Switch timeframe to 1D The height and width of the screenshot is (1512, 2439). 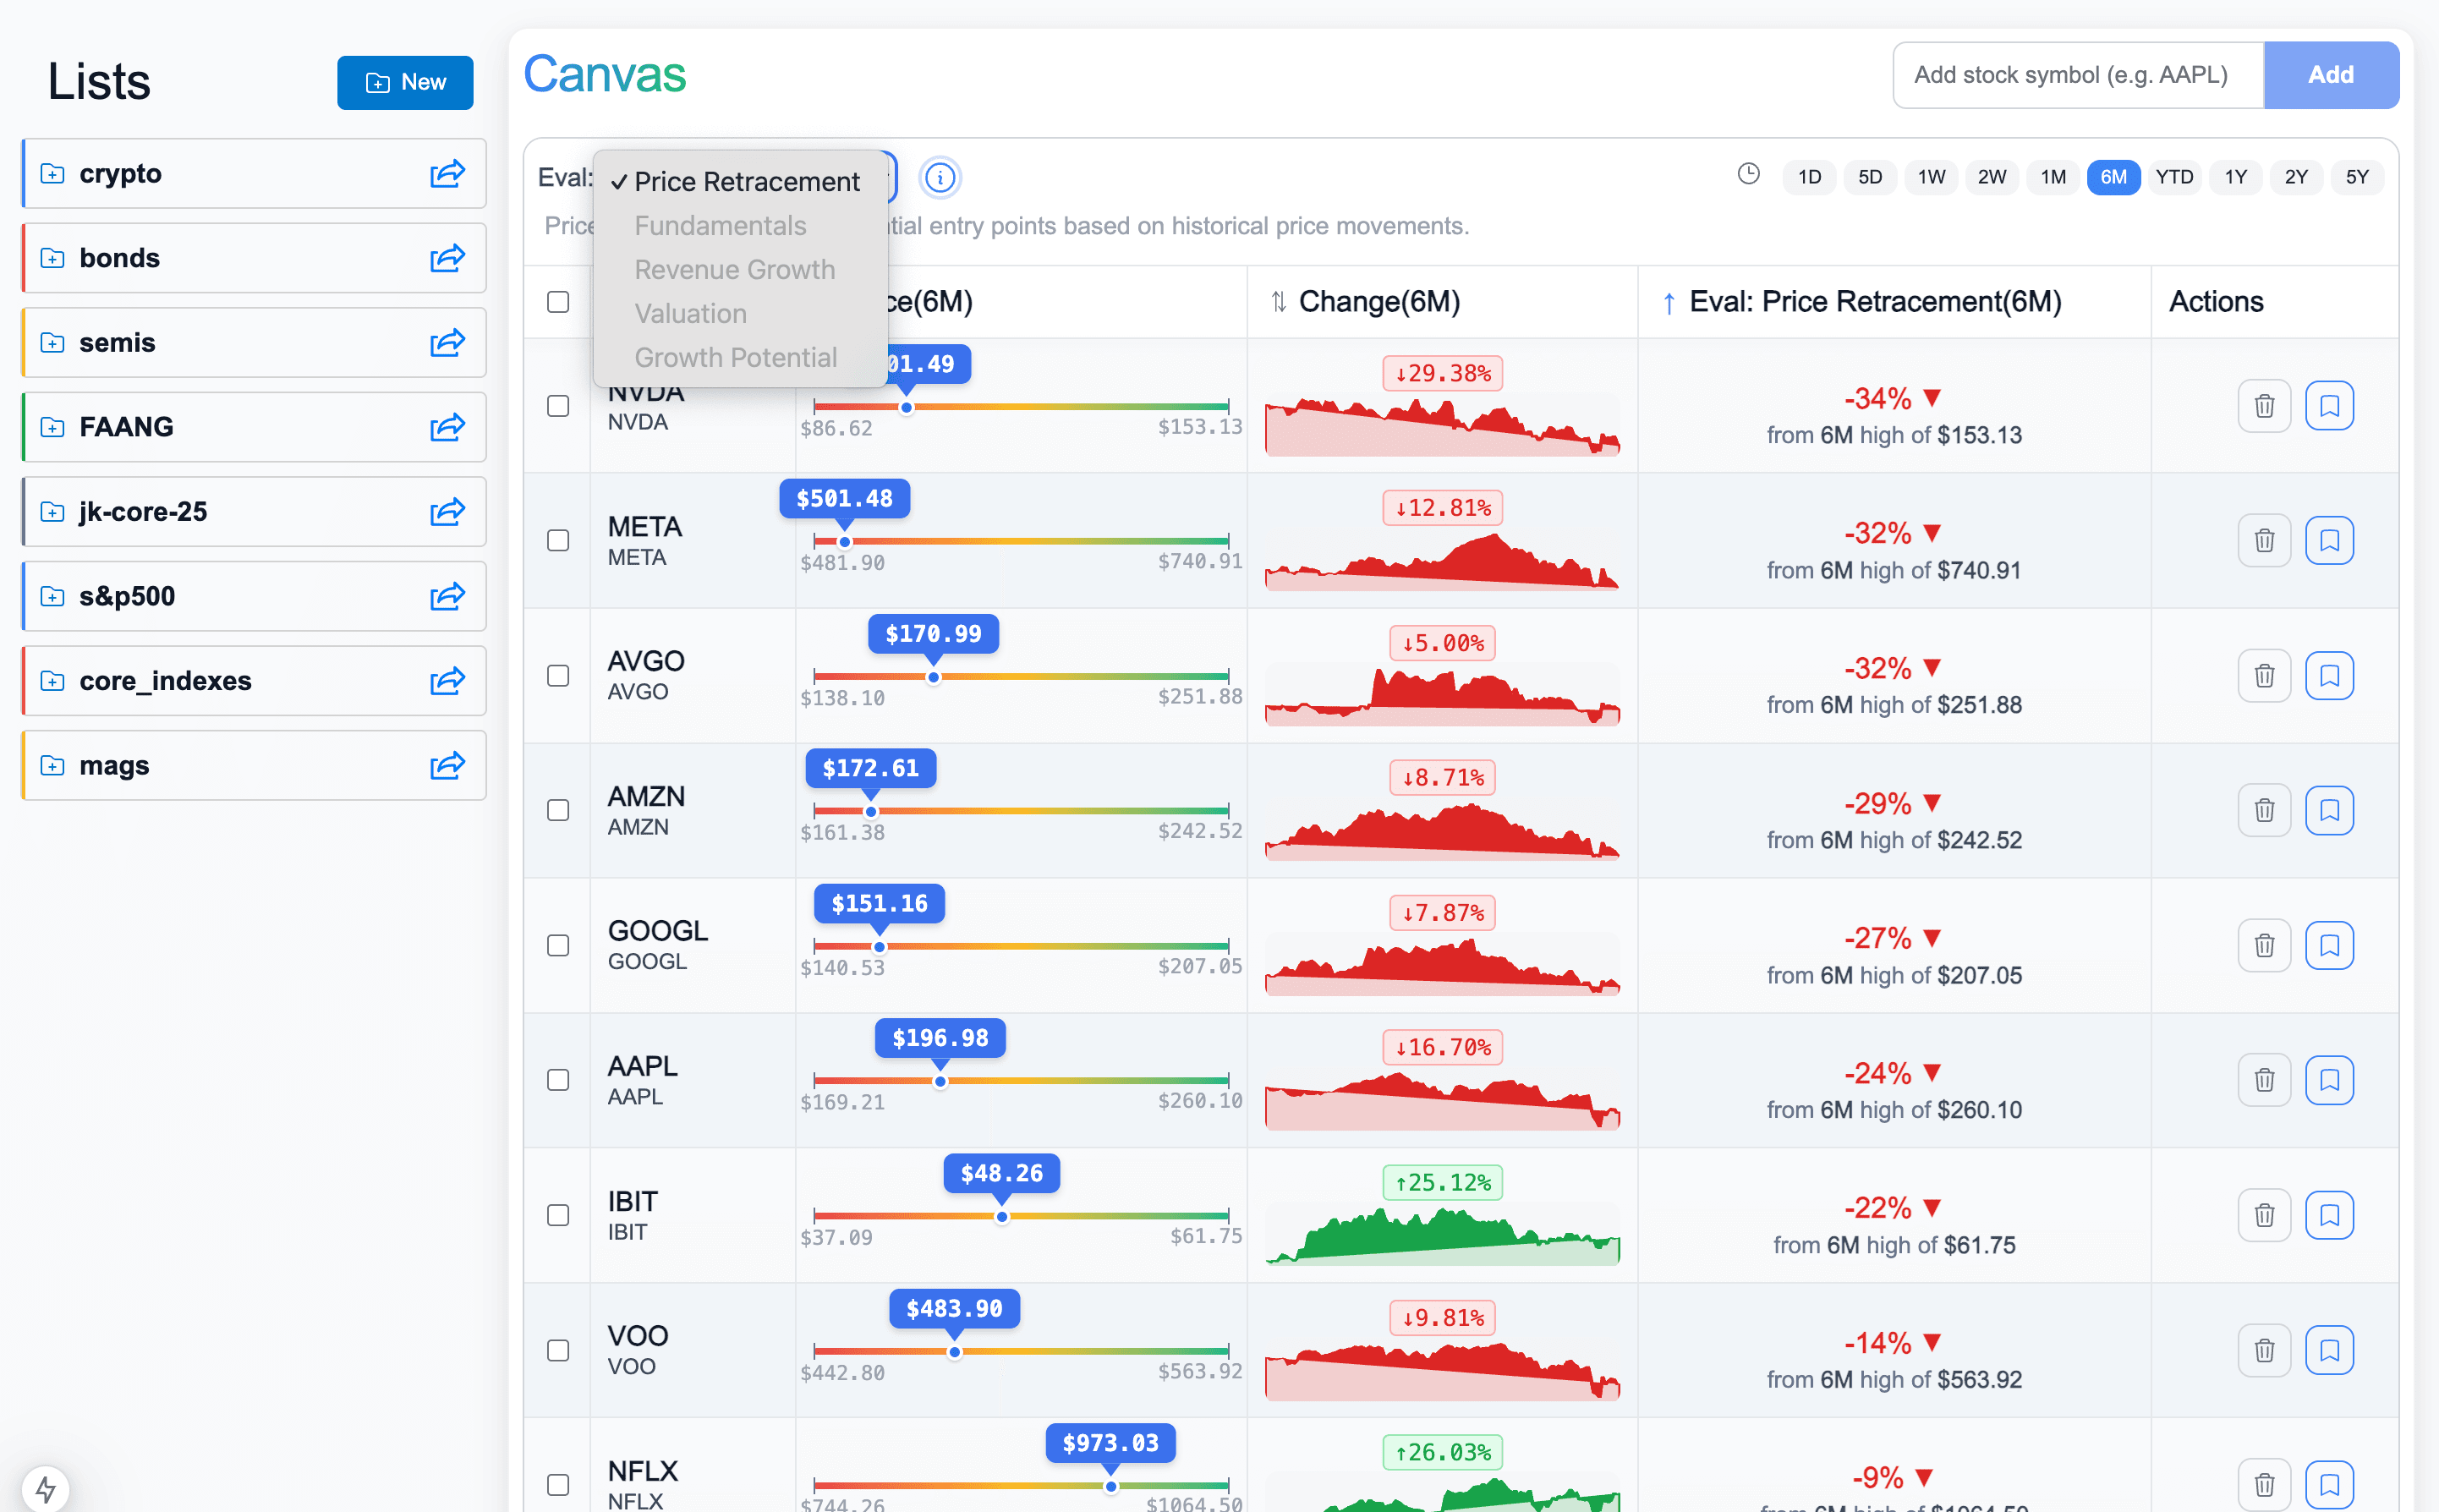(x=1809, y=177)
